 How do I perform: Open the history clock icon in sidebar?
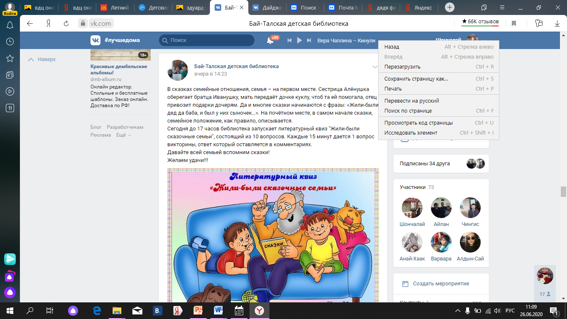click(10, 42)
